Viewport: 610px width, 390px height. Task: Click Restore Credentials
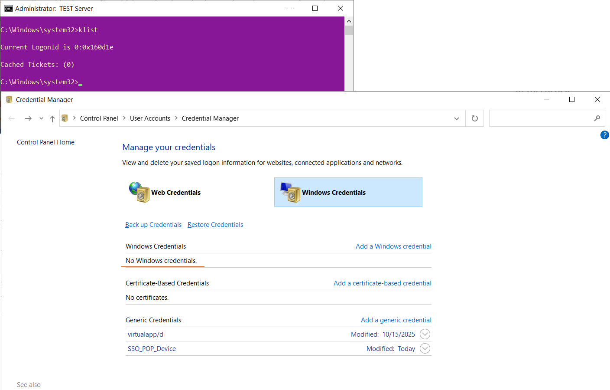pyautogui.click(x=215, y=224)
